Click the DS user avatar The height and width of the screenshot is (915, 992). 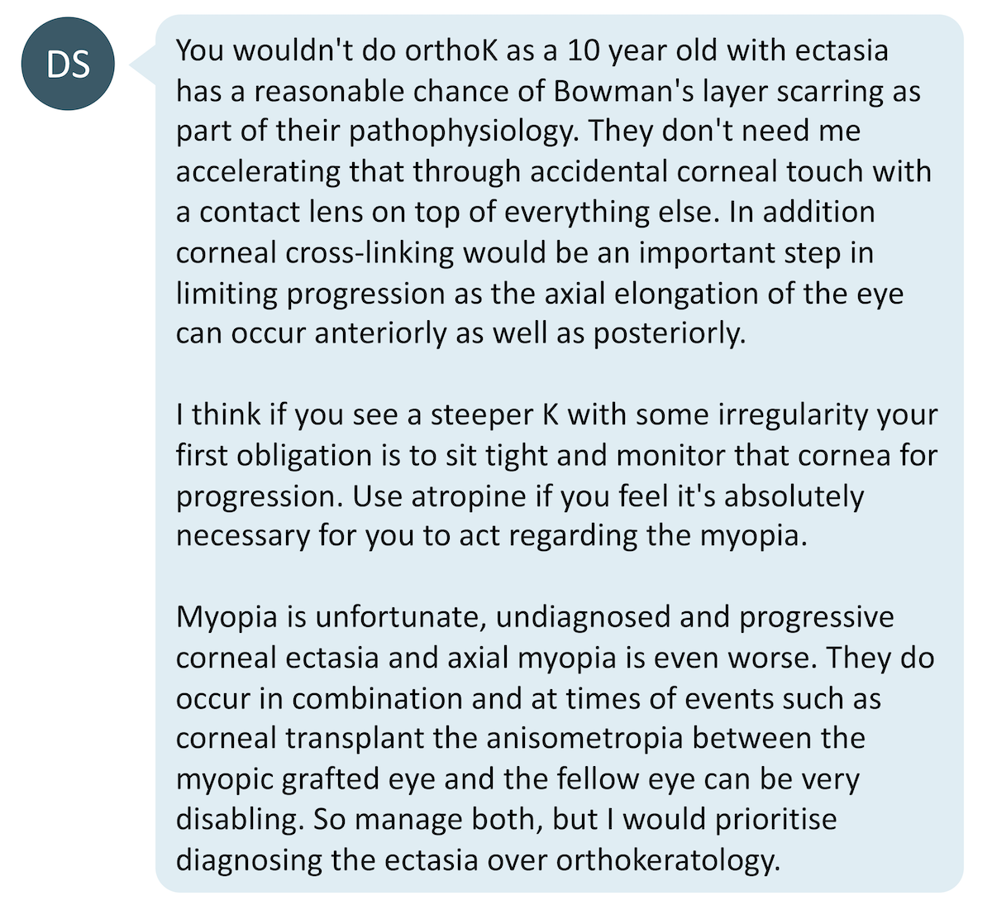click(x=68, y=64)
